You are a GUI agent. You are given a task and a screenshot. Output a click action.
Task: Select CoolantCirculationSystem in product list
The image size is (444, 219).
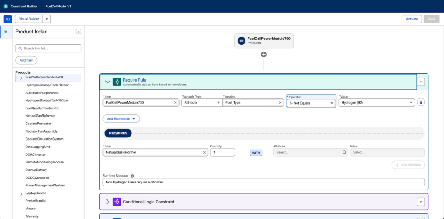click(x=44, y=139)
